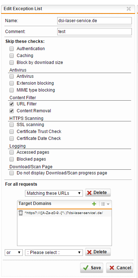Cancel editing the exception list
This screenshot has height=278, width=138.
click(120, 268)
